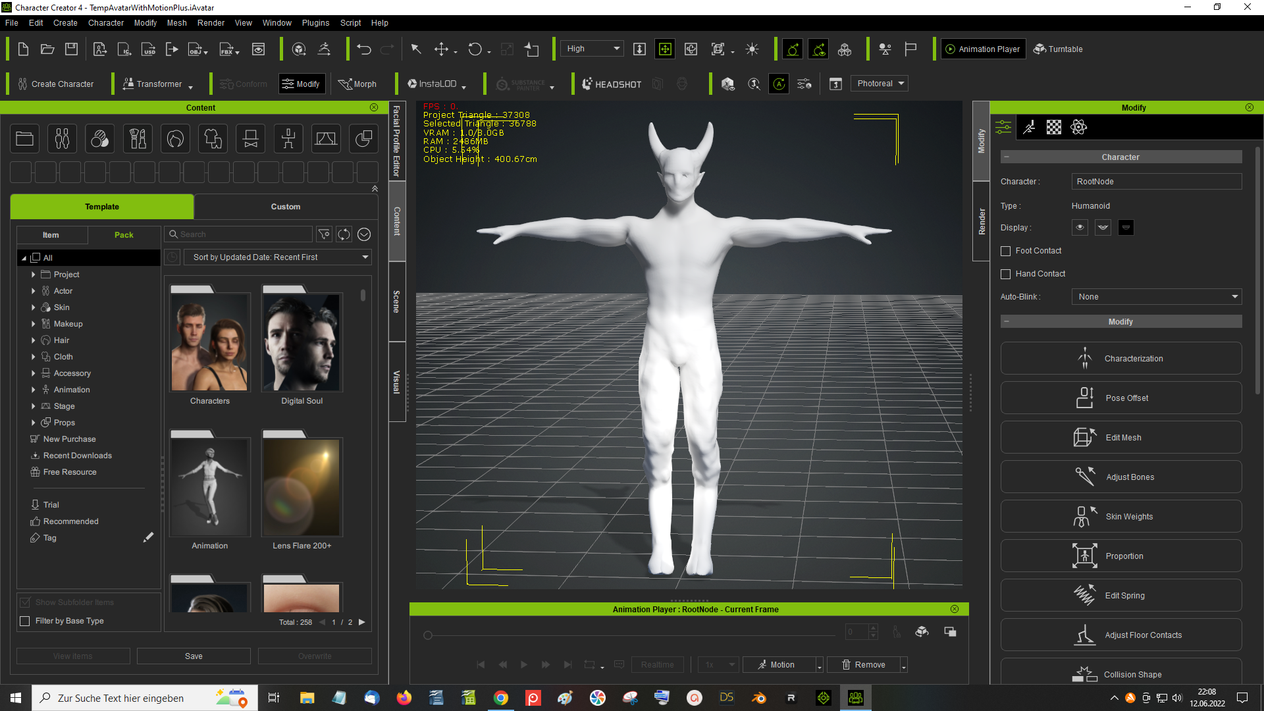
Task: Open the Render menu
Action: point(211,23)
